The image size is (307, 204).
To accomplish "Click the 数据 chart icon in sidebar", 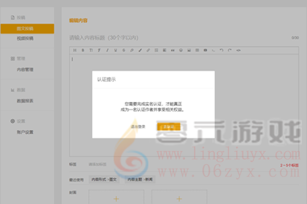I will point(13,90).
